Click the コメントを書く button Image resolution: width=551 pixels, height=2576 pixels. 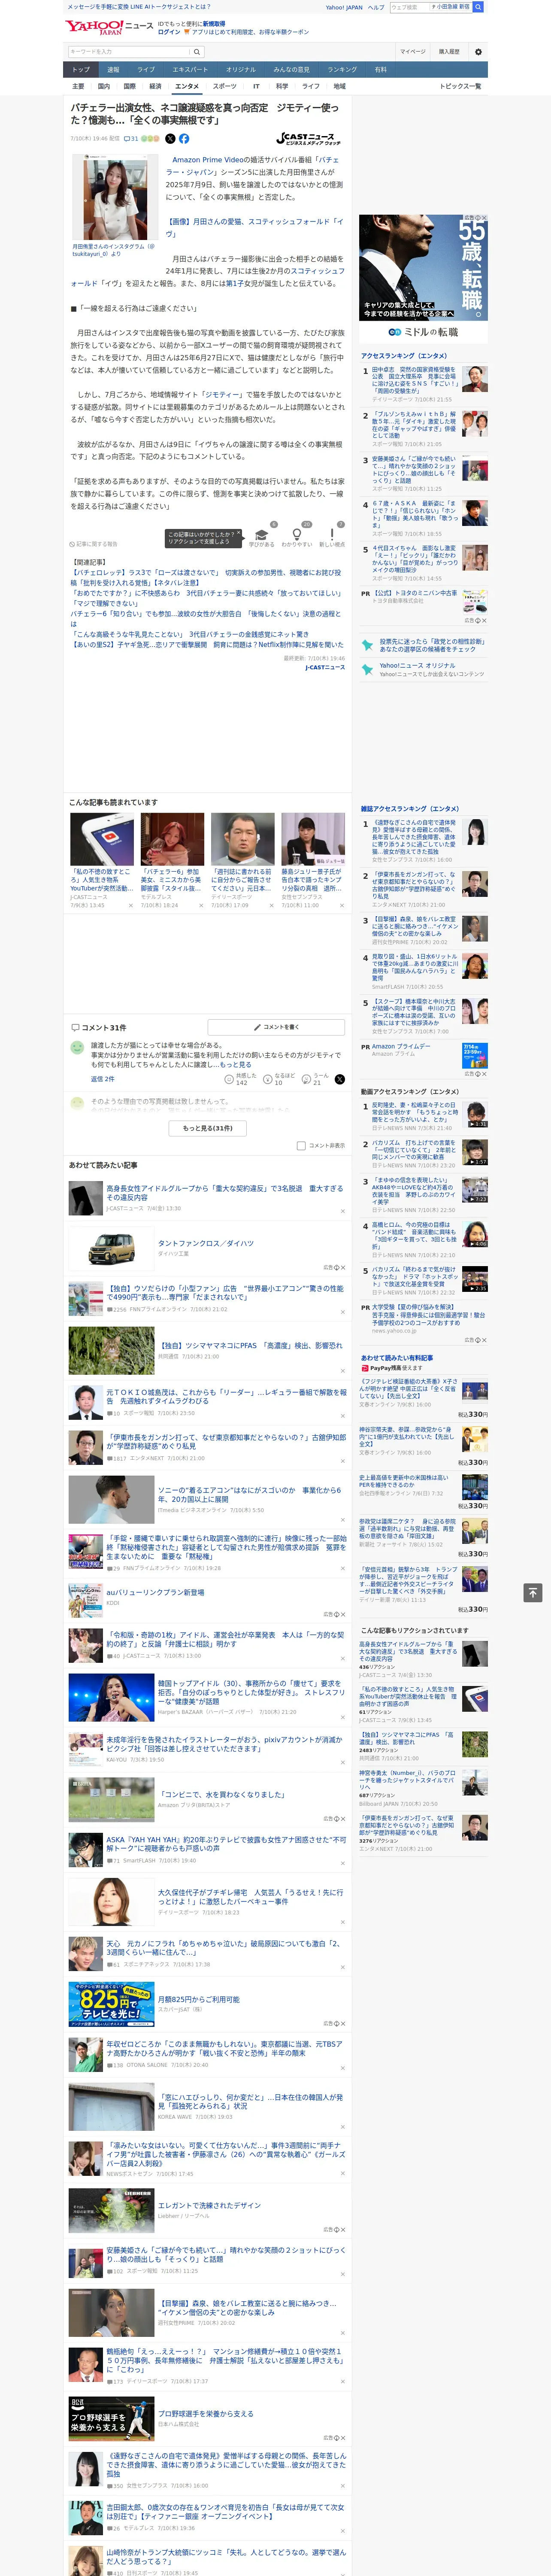(276, 1027)
